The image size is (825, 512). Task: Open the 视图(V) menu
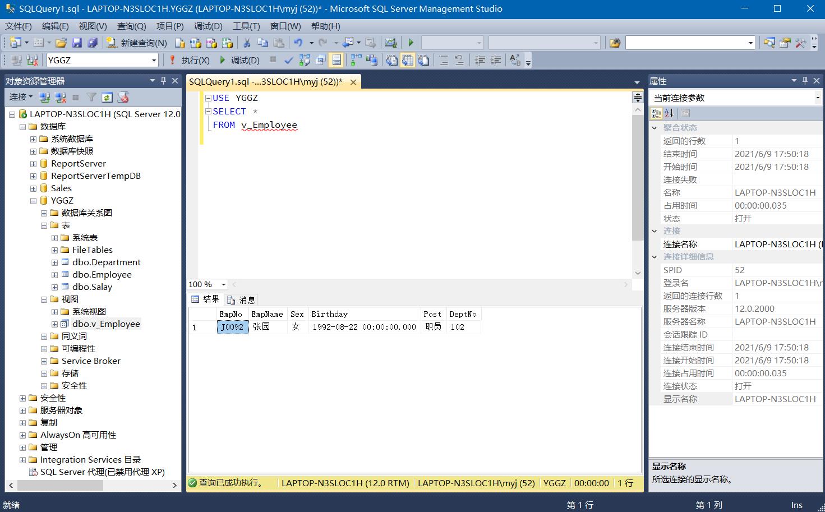click(x=93, y=26)
